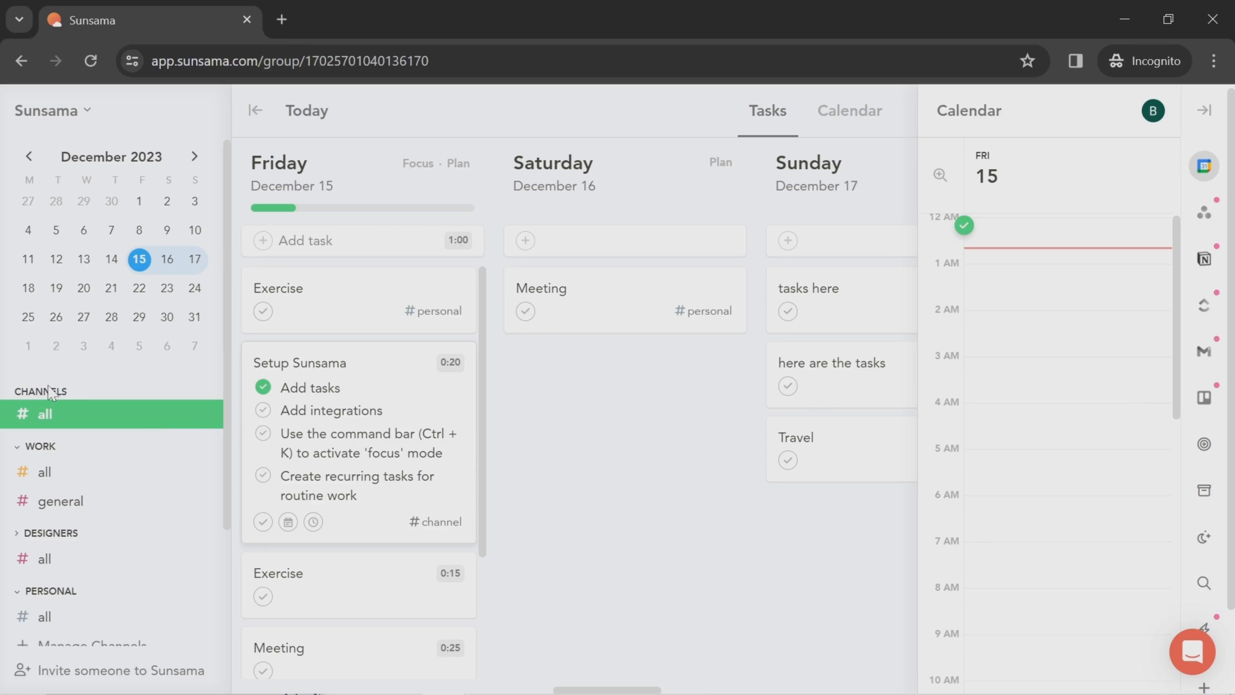Viewport: 1235px width, 695px height.
Task: Open the Gmail integration icon
Action: tap(1204, 352)
